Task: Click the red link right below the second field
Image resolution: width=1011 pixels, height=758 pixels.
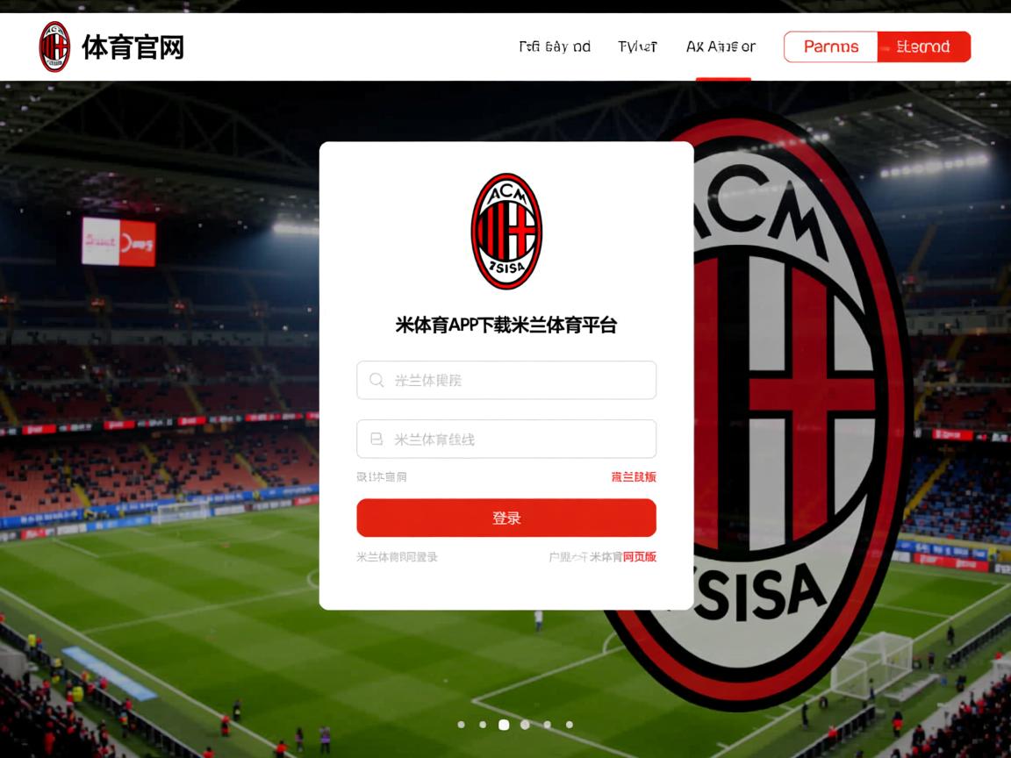Action: 634,477
